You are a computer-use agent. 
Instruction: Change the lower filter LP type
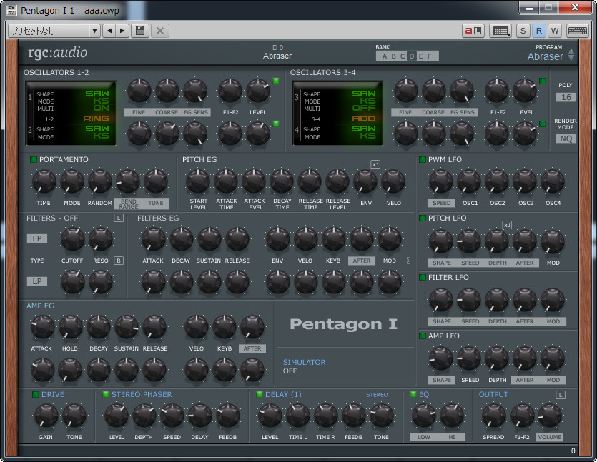(37, 281)
